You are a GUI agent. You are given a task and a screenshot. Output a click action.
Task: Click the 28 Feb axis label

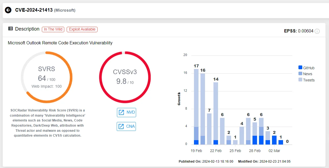pyautogui.click(x=255, y=151)
